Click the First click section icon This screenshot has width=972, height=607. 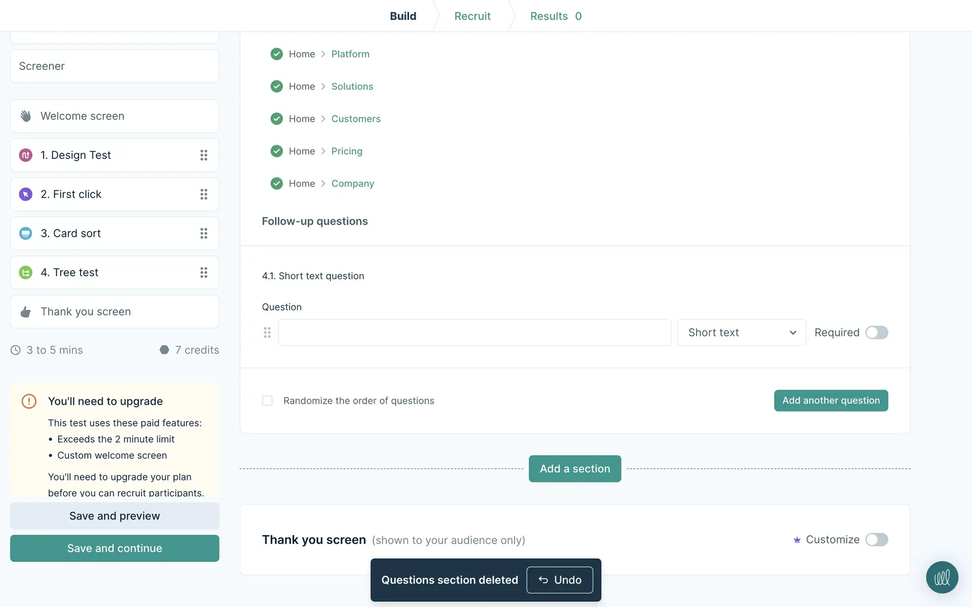click(26, 194)
